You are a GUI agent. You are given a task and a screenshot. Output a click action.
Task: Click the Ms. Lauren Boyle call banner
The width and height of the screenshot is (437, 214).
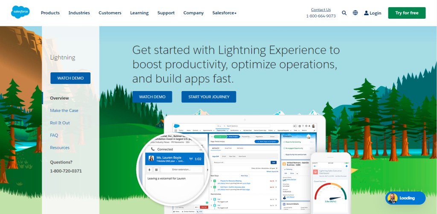coord(175,159)
